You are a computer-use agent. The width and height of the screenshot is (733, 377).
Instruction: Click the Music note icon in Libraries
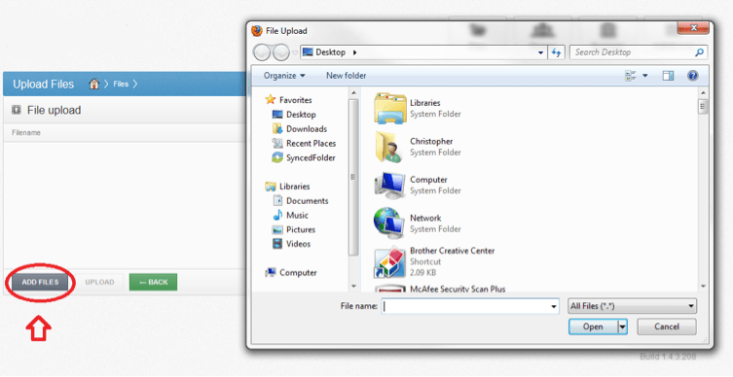tap(277, 215)
